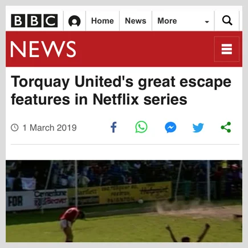Click the white NEWS banner title
248x248 pixels.
pyautogui.click(x=43, y=49)
